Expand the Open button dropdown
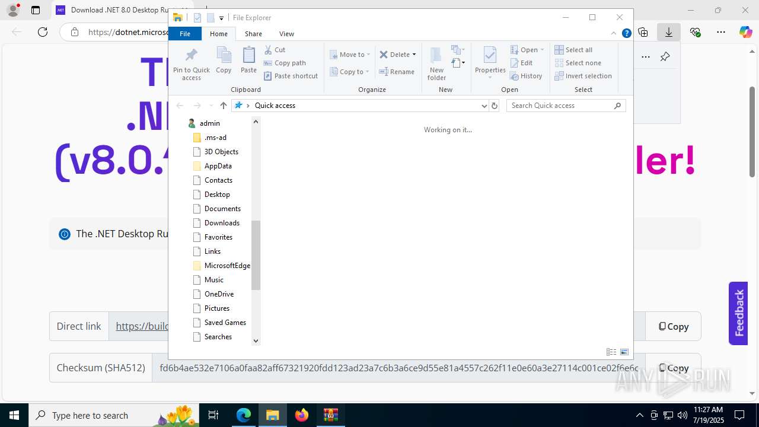 point(542,50)
